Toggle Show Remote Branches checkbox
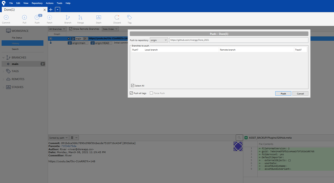Screen dimensions: 334x183 71,29
